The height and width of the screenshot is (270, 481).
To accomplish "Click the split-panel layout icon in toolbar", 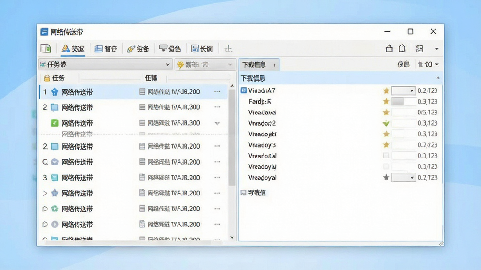I will [46, 49].
